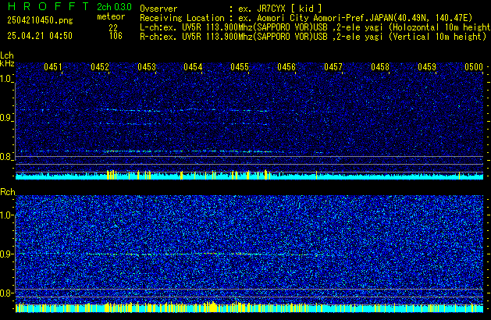This screenshot has height=320, width=491.
Task: Click the "1.0" frequency label on Lch axis
Action: (x=6, y=79)
